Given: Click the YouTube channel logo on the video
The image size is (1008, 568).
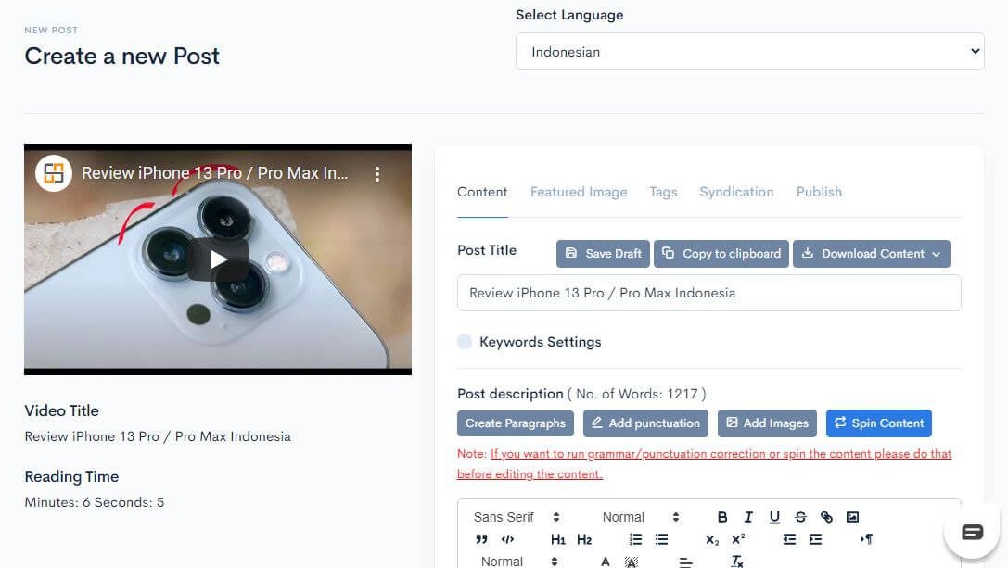Looking at the screenshot, I should (54, 173).
